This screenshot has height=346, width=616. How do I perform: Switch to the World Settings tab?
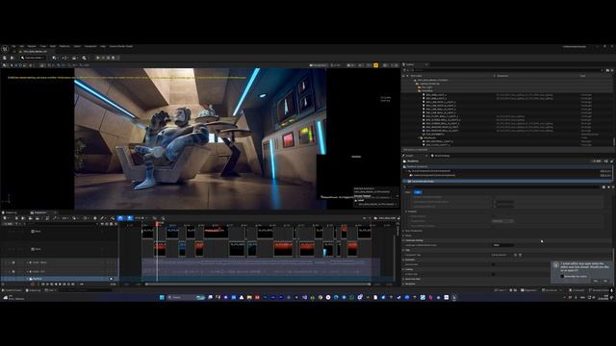(441, 156)
